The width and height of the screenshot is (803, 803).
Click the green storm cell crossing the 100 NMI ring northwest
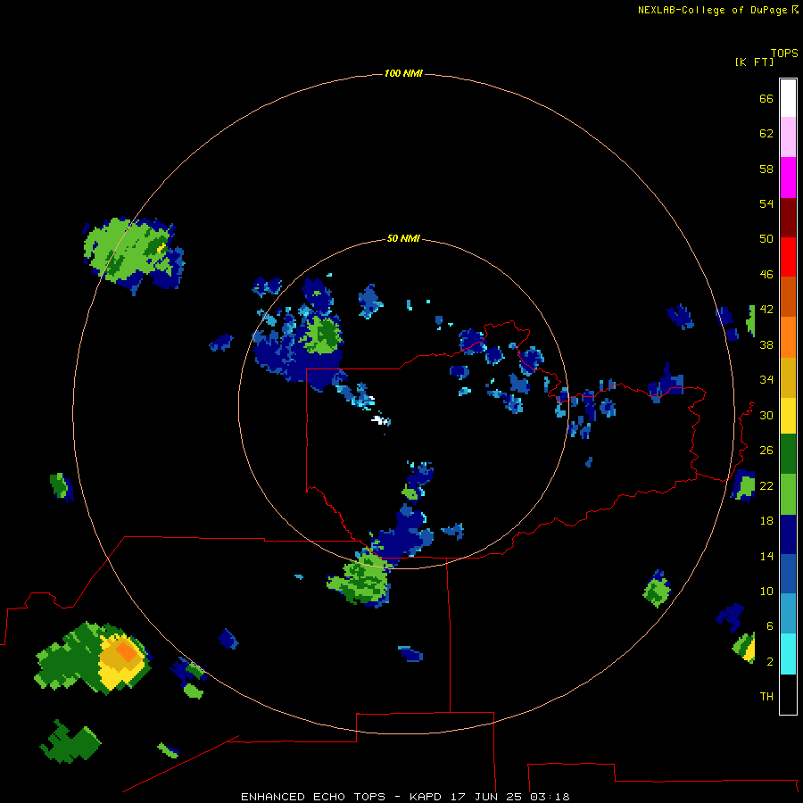(134, 255)
